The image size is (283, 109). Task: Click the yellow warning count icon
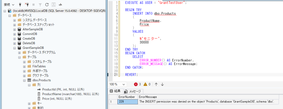pos(145,84)
